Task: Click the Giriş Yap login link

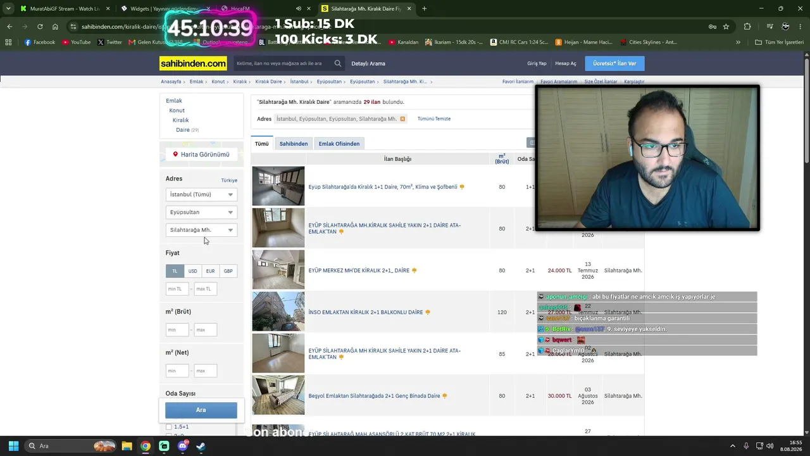Action: (537, 63)
